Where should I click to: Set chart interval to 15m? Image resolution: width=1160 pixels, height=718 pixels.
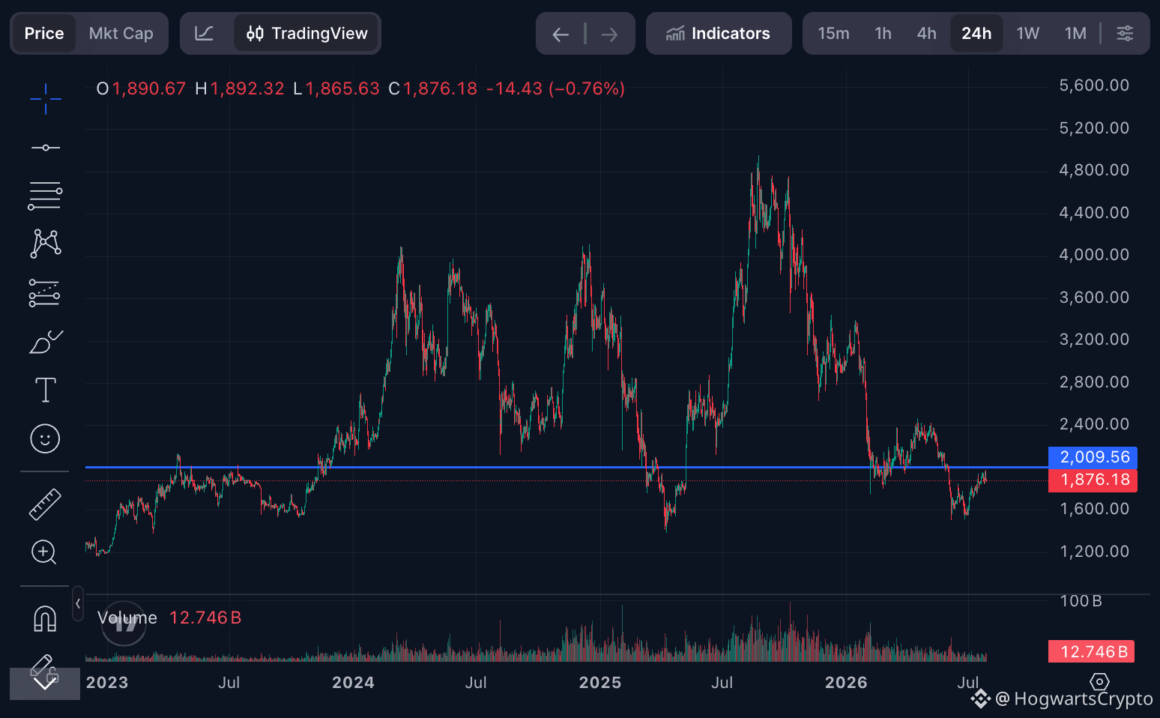833,33
